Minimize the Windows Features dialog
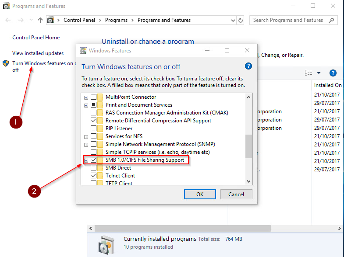Image resolution: width=344 pixels, height=257 pixels. pos(207,51)
